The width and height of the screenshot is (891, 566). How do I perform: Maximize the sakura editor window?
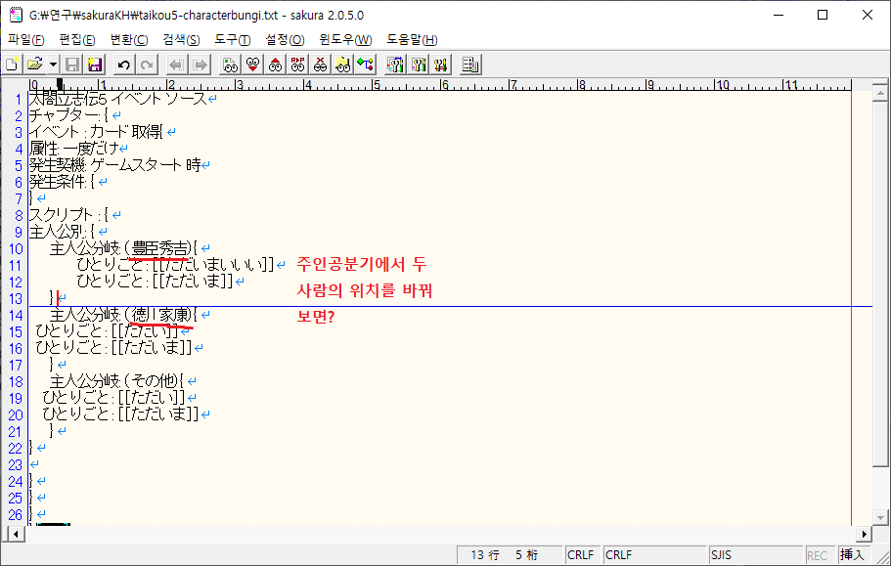point(823,15)
